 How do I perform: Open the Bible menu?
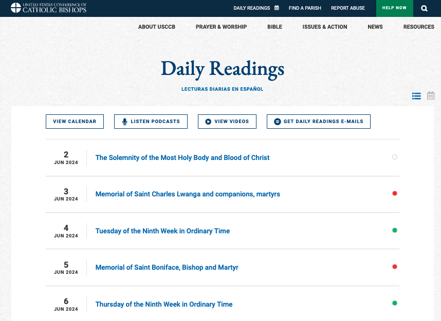pos(274,27)
